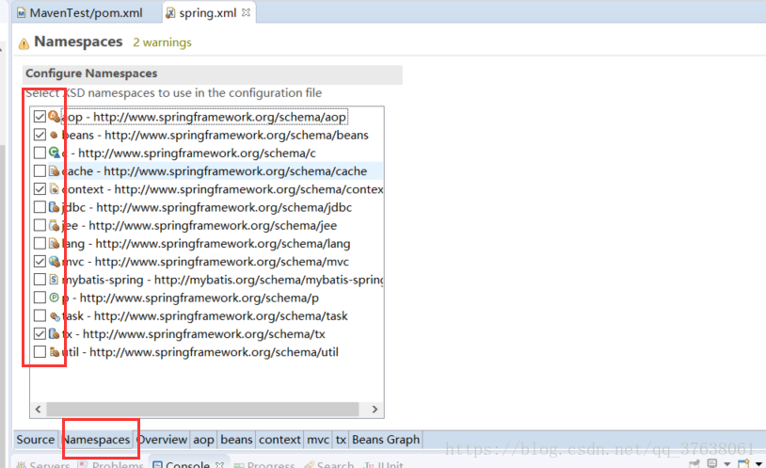Click the warning icon beside Namespaces heading

[x=24, y=44]
